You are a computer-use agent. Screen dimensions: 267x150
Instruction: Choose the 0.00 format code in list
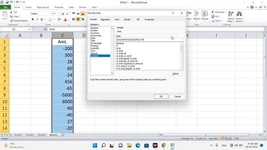(x=118, y=48)
